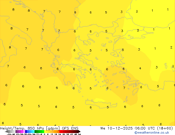Select the bright red legend swatch at 24
Image resolution: width=175 pixels, height=135 pixels.
60,131
